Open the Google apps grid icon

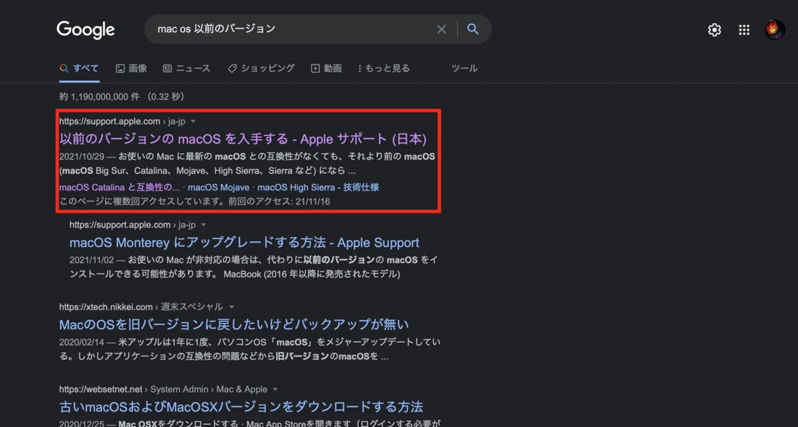(744, 30)
